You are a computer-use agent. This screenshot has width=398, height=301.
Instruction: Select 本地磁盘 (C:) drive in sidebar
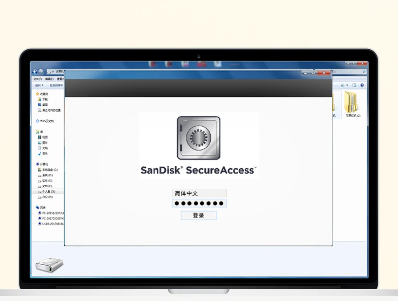point(48,170)
